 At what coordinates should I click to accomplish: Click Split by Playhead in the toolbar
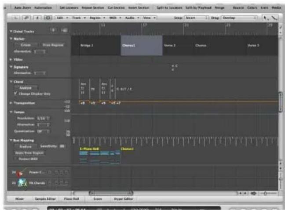198,7
